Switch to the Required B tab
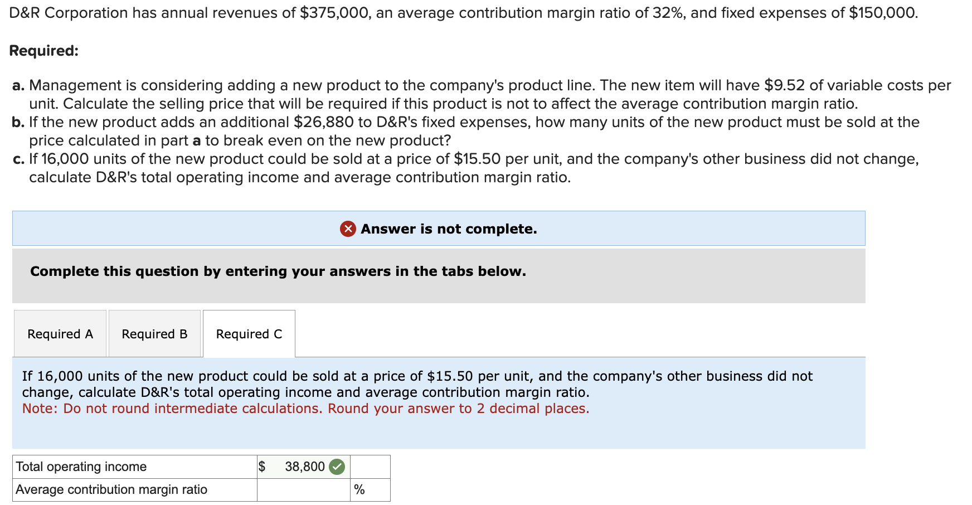The image size is (972, 505). (x=154, y=333)
